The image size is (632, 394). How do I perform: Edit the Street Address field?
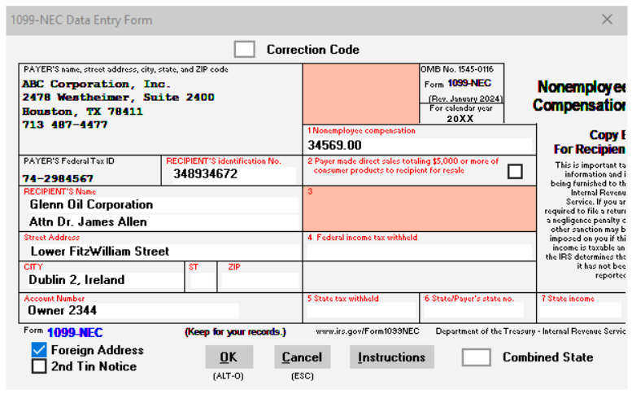161,252
